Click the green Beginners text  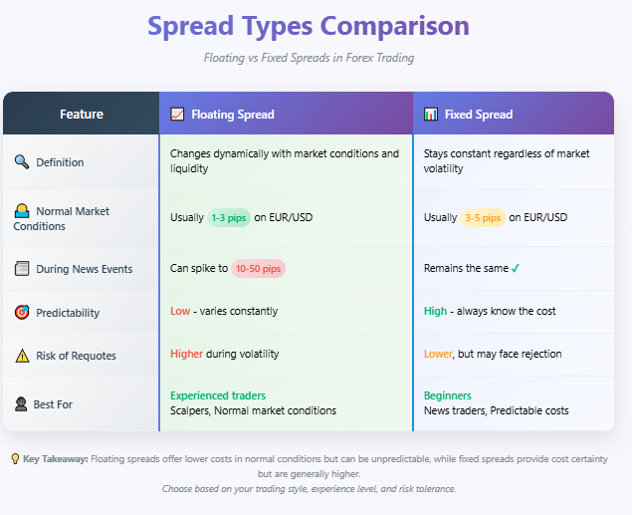click(x=448, y=395)
